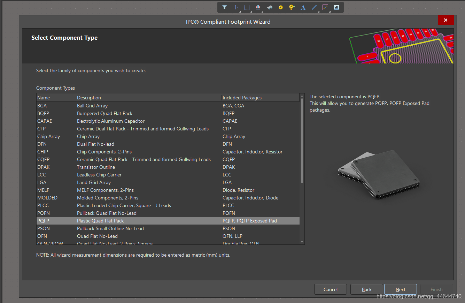Screen dimensions: 465x303
Task: Select the LCC Leadless Chip Carrier row
Action: pyautogui.click(x=168, y=175)
